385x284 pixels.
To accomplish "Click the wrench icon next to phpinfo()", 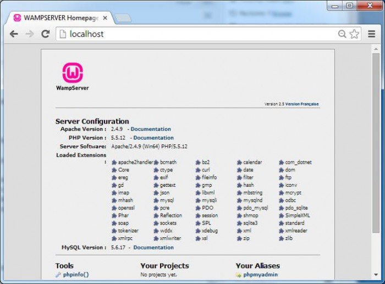I will click(58, 275).
